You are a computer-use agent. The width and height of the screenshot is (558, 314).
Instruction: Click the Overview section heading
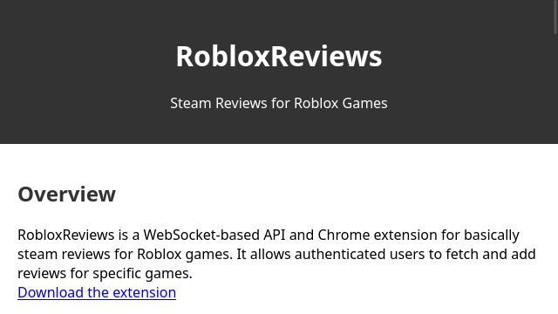tap(67, 195)
